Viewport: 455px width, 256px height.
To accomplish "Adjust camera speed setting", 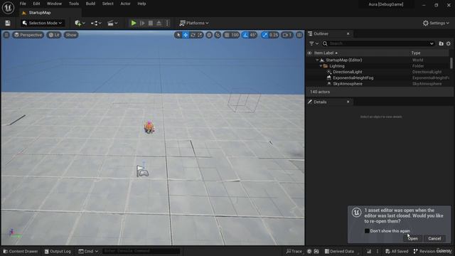I will 287,35.
